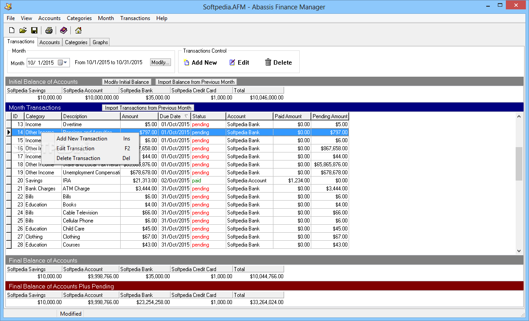
Task: Open the Transactions menu
Action: pyautogui.click(x=135, y=18)
